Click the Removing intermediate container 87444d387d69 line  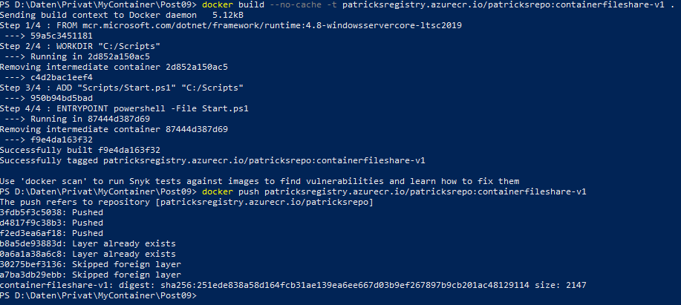[114, 130]
